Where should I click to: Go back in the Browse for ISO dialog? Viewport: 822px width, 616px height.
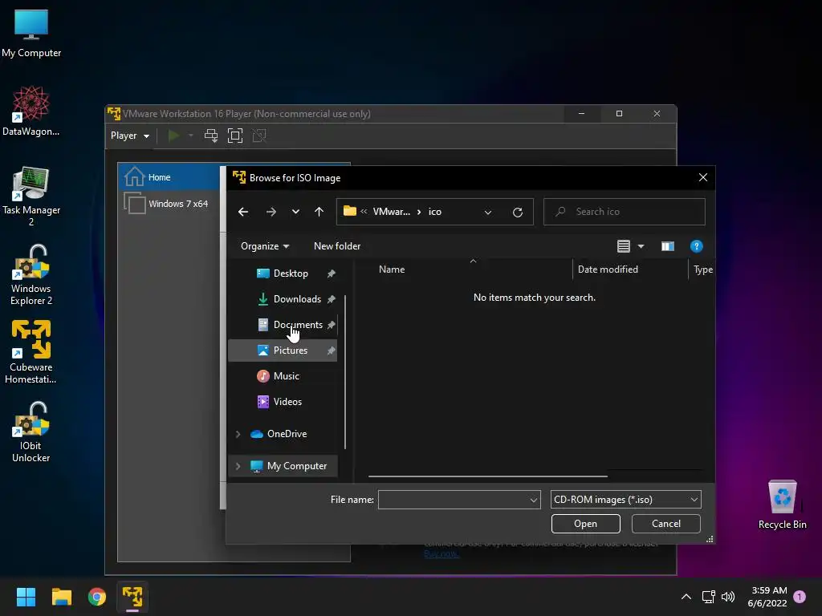point(243,212)
